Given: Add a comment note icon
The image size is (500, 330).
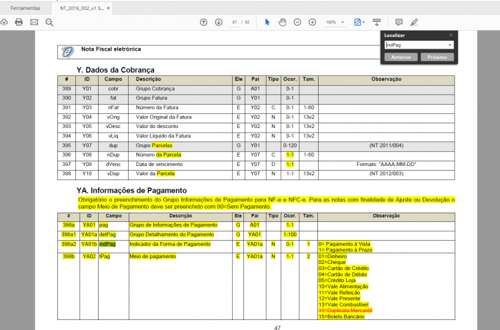Looking at the screenshot, I should [399, 22].
